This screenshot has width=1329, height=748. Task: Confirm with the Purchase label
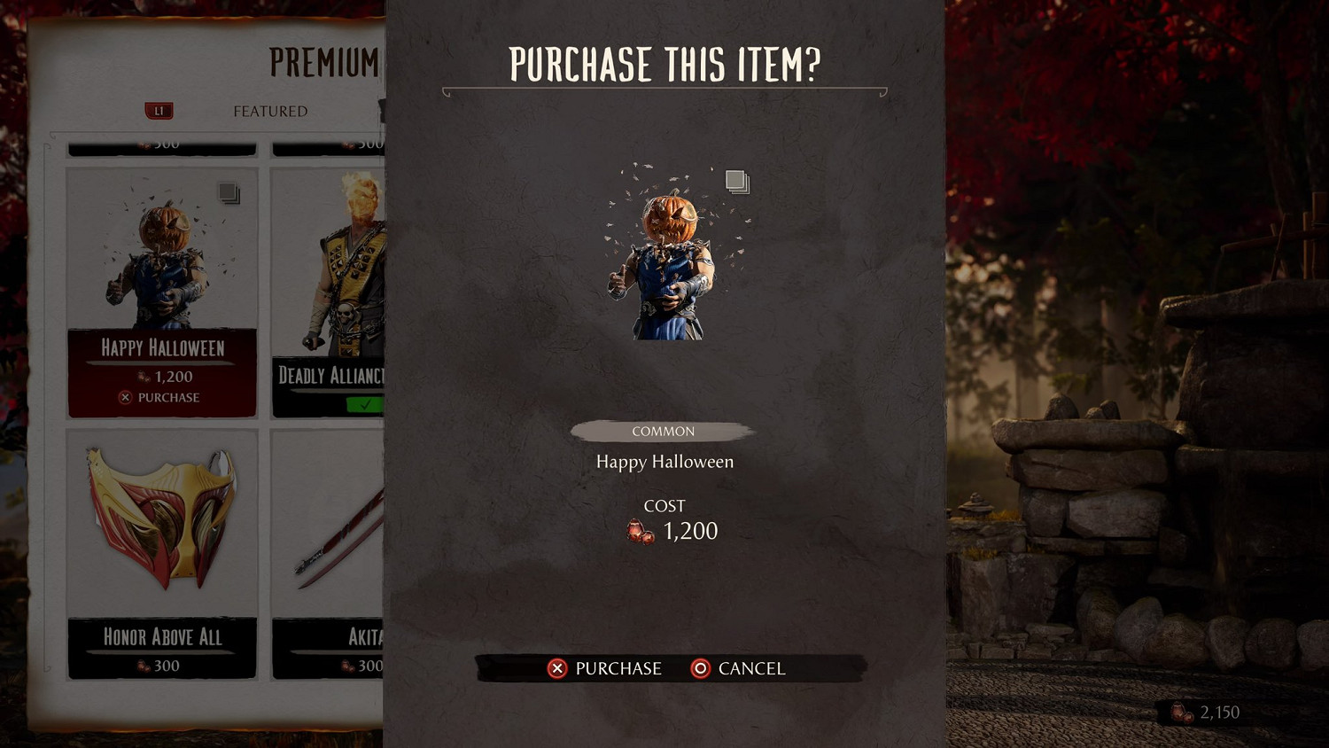tap(618, 668)
